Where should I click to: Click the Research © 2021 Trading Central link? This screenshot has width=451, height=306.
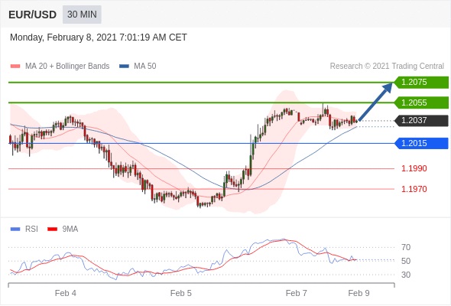point(387,67)
